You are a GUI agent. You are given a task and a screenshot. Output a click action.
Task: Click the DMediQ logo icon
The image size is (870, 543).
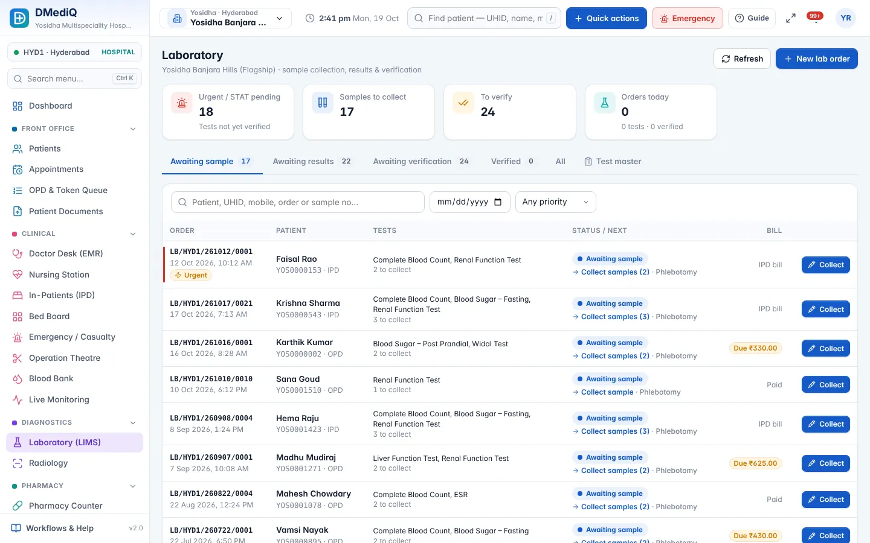19,18
